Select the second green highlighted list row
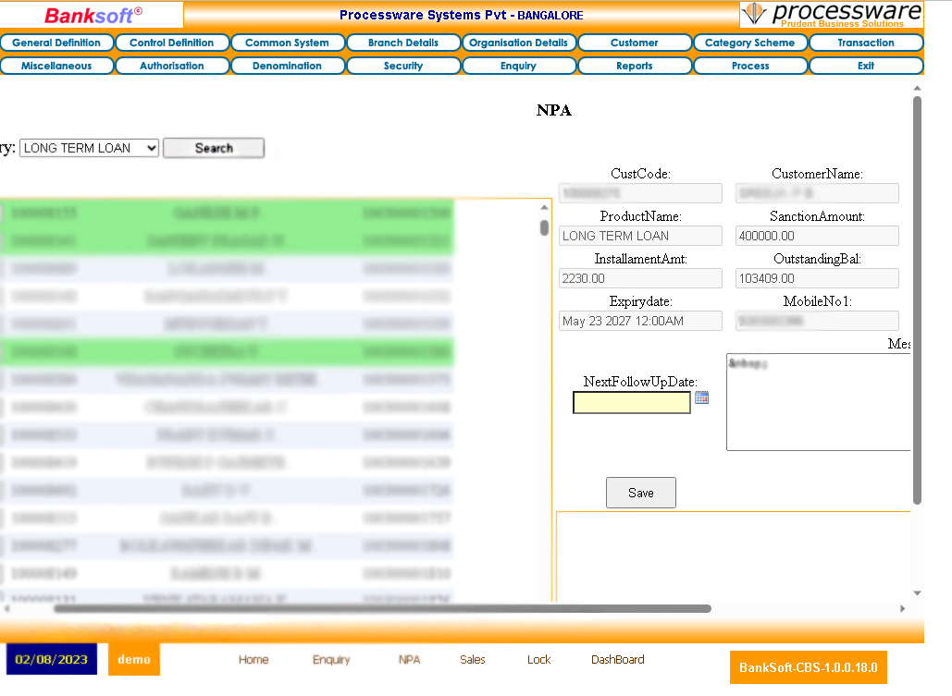The image size is (952, 696). (227, 241)
